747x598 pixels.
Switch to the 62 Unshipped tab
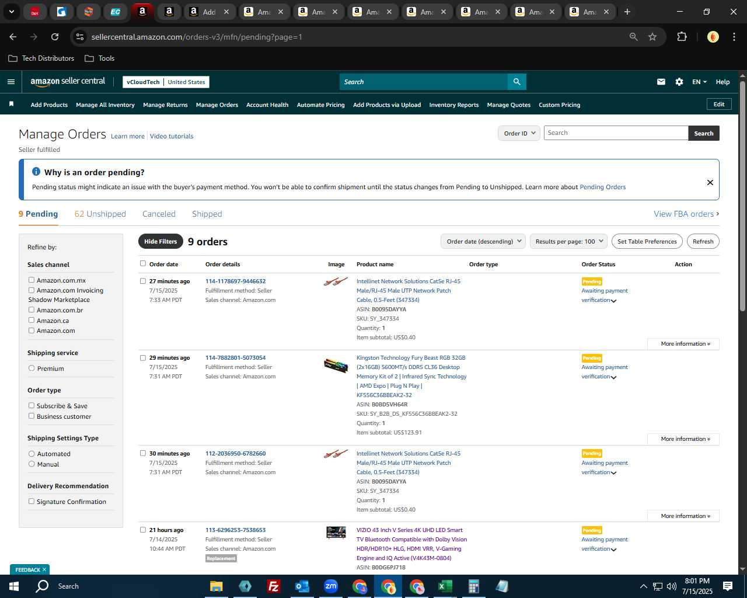(x=100, y=214)
